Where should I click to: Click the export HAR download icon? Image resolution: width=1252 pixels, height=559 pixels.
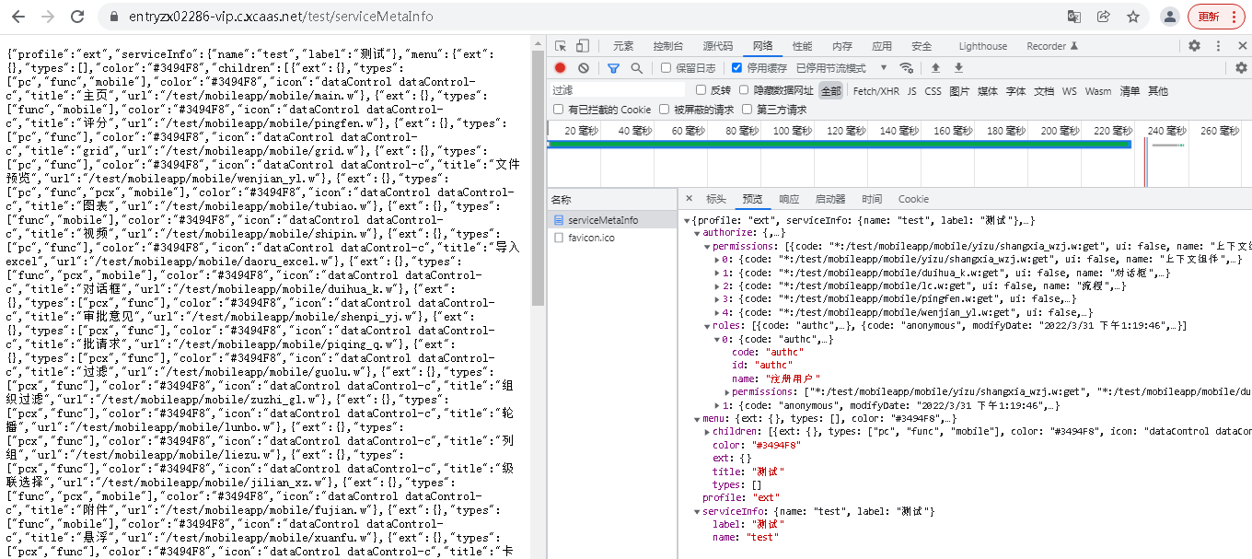click(x=958, y=68)
